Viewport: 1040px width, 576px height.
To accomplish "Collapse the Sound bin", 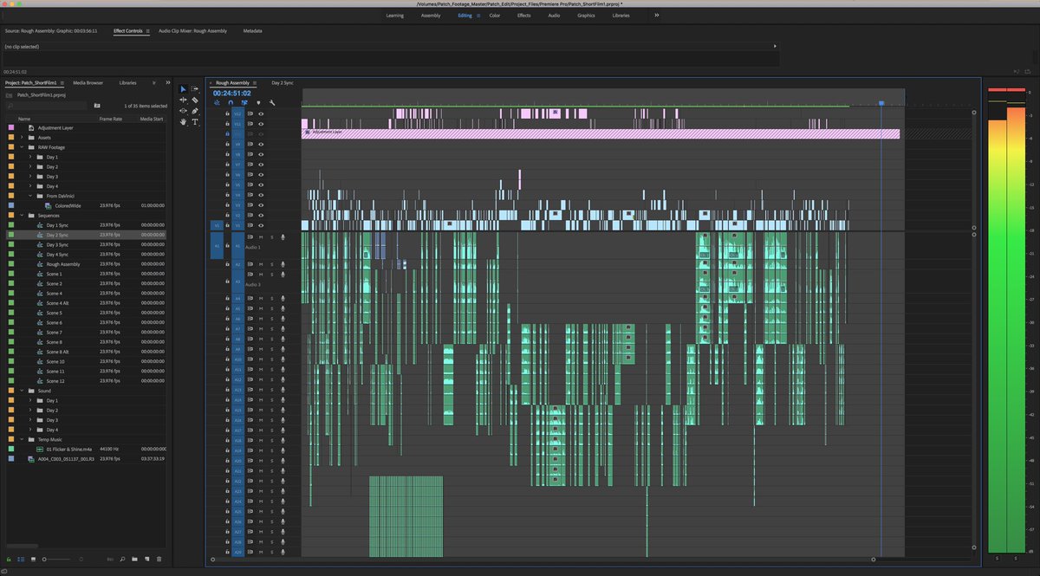I will point(22,391).
